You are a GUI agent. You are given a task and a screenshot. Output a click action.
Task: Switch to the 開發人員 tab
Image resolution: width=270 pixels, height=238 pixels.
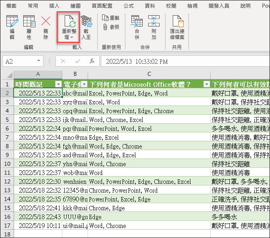click(x=219, y=6)
